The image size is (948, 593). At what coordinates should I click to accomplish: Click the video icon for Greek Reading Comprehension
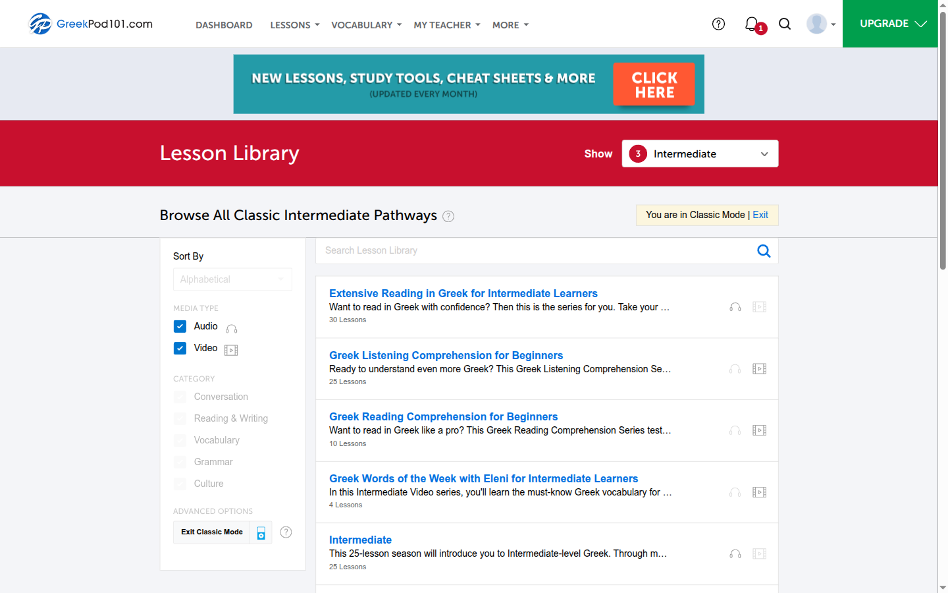click(760, 430)
